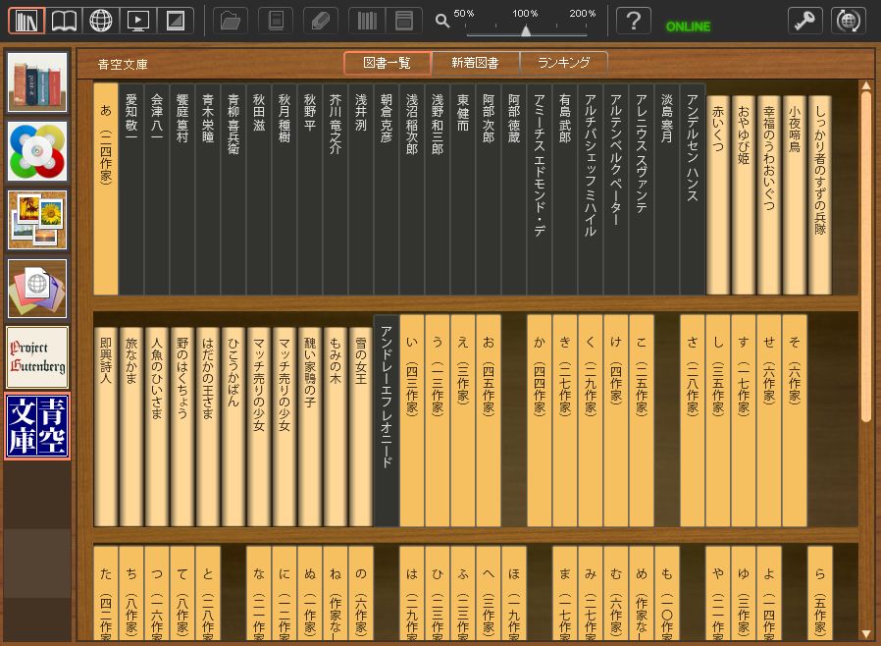Click the half-shaded square toolbar icon
The height and width of the screenshot is (646, 881).
176,22
